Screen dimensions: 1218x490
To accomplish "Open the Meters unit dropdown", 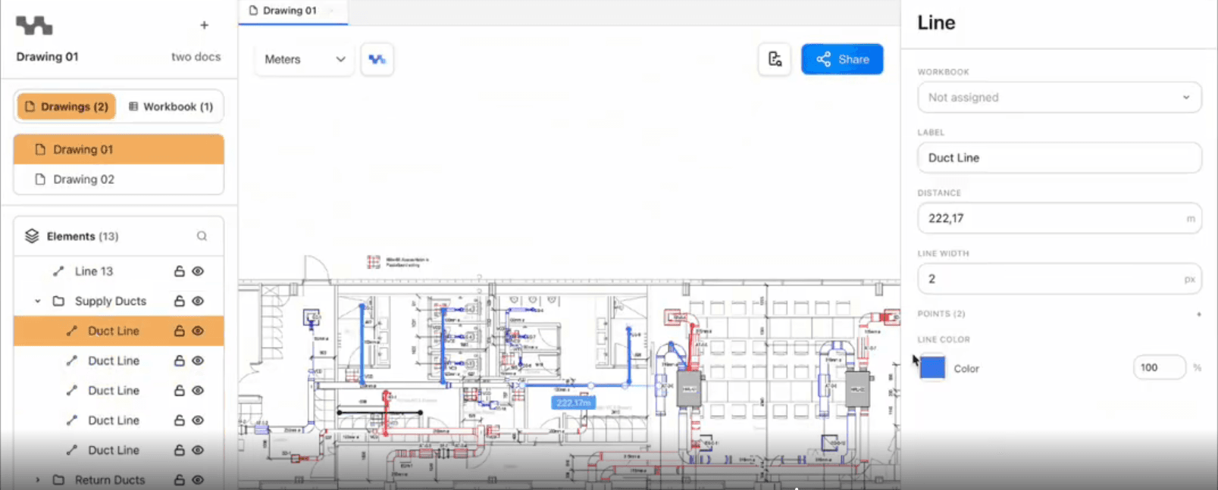I will click(x=305, y=59).
